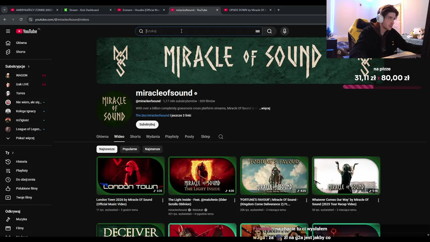The image size is (430, 242).
Task: Click the search magnifier button
Action: (269, 31)
